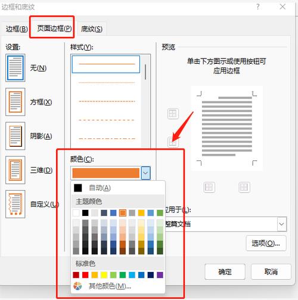298x300 pixels.
Task: Select the 三维(D) 3D border icon
Action: [15, 170]
